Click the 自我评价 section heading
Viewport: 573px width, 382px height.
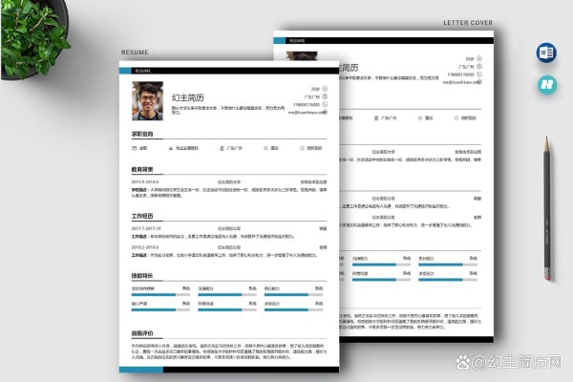[x=142, y=333]
